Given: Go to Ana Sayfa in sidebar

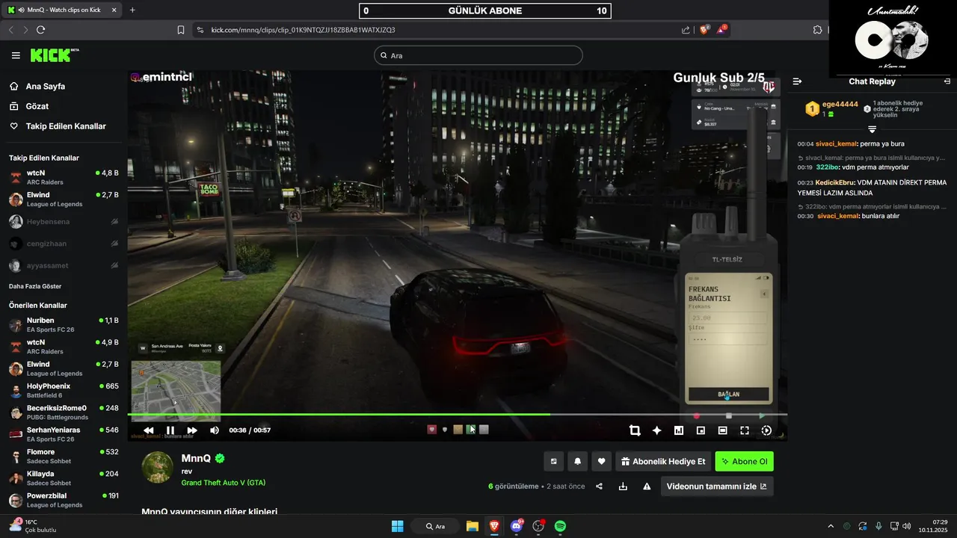Looking at the screenshot, I should coord(45,87).
